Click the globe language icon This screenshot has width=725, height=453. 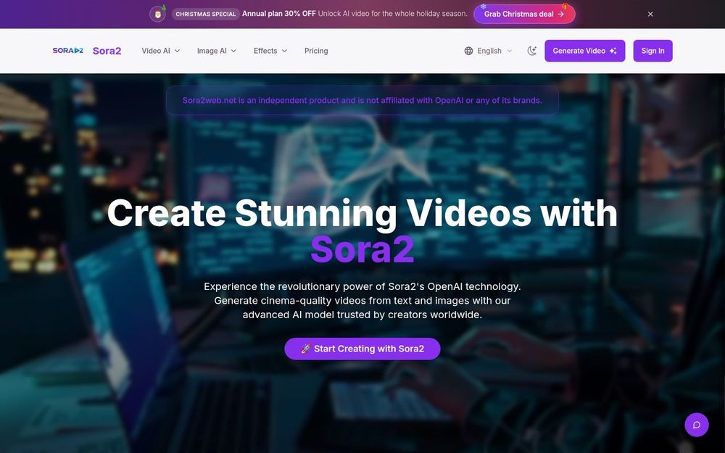(x=468, y=51)
